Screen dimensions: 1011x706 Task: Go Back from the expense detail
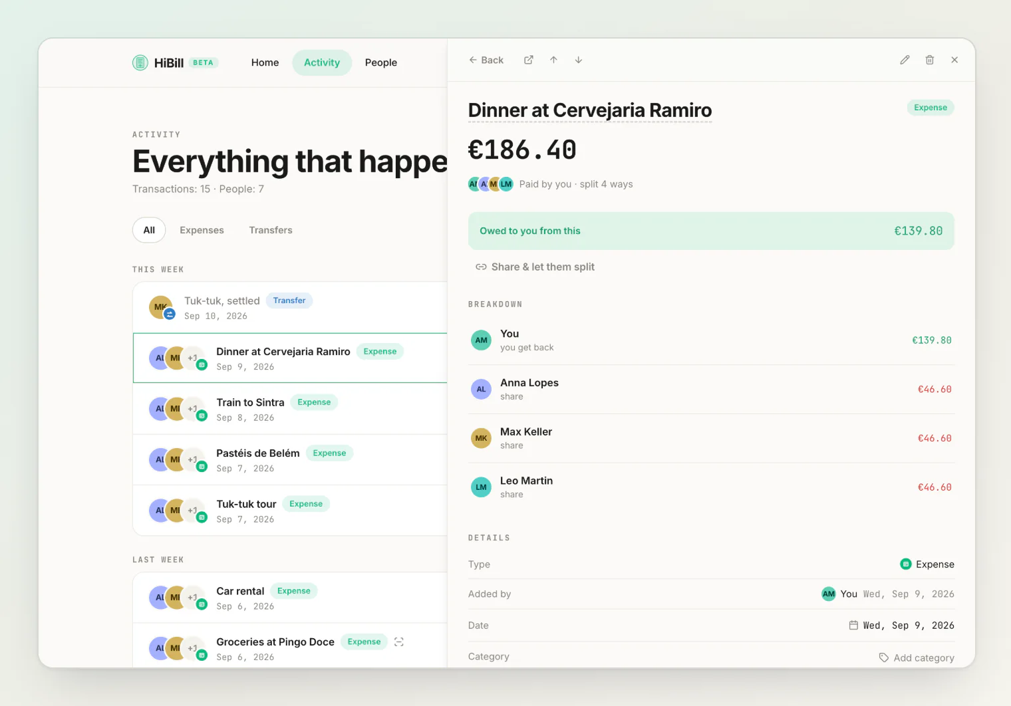click(x=486, y=60)
